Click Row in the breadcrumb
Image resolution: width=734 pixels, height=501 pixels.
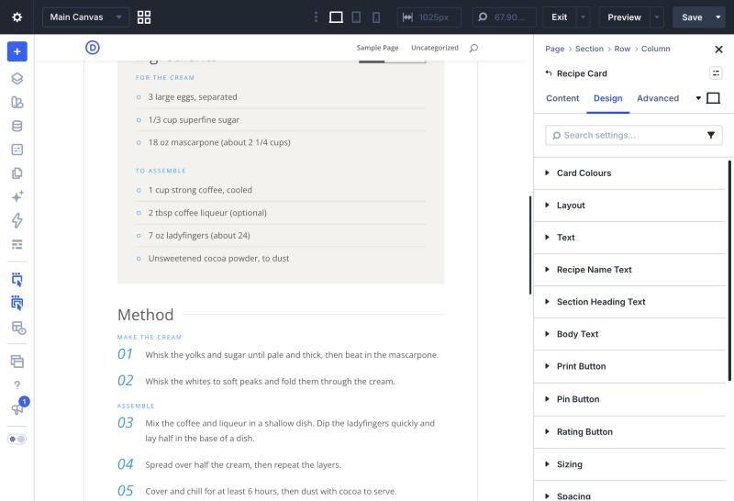pos(622,49)
